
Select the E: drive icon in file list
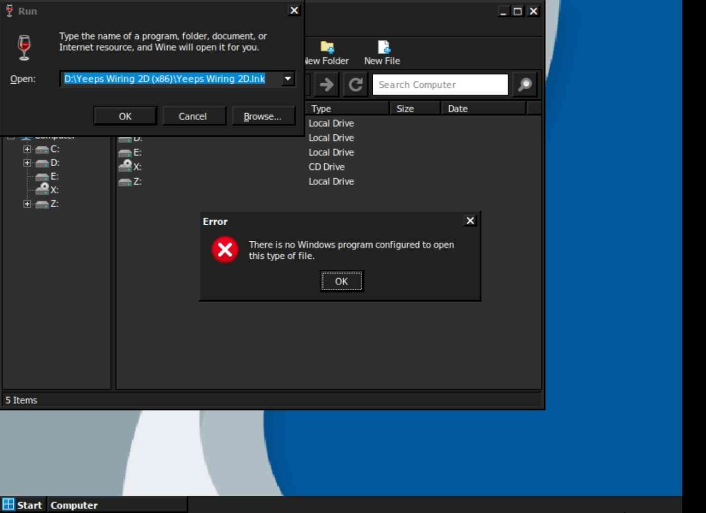[125, 153]
